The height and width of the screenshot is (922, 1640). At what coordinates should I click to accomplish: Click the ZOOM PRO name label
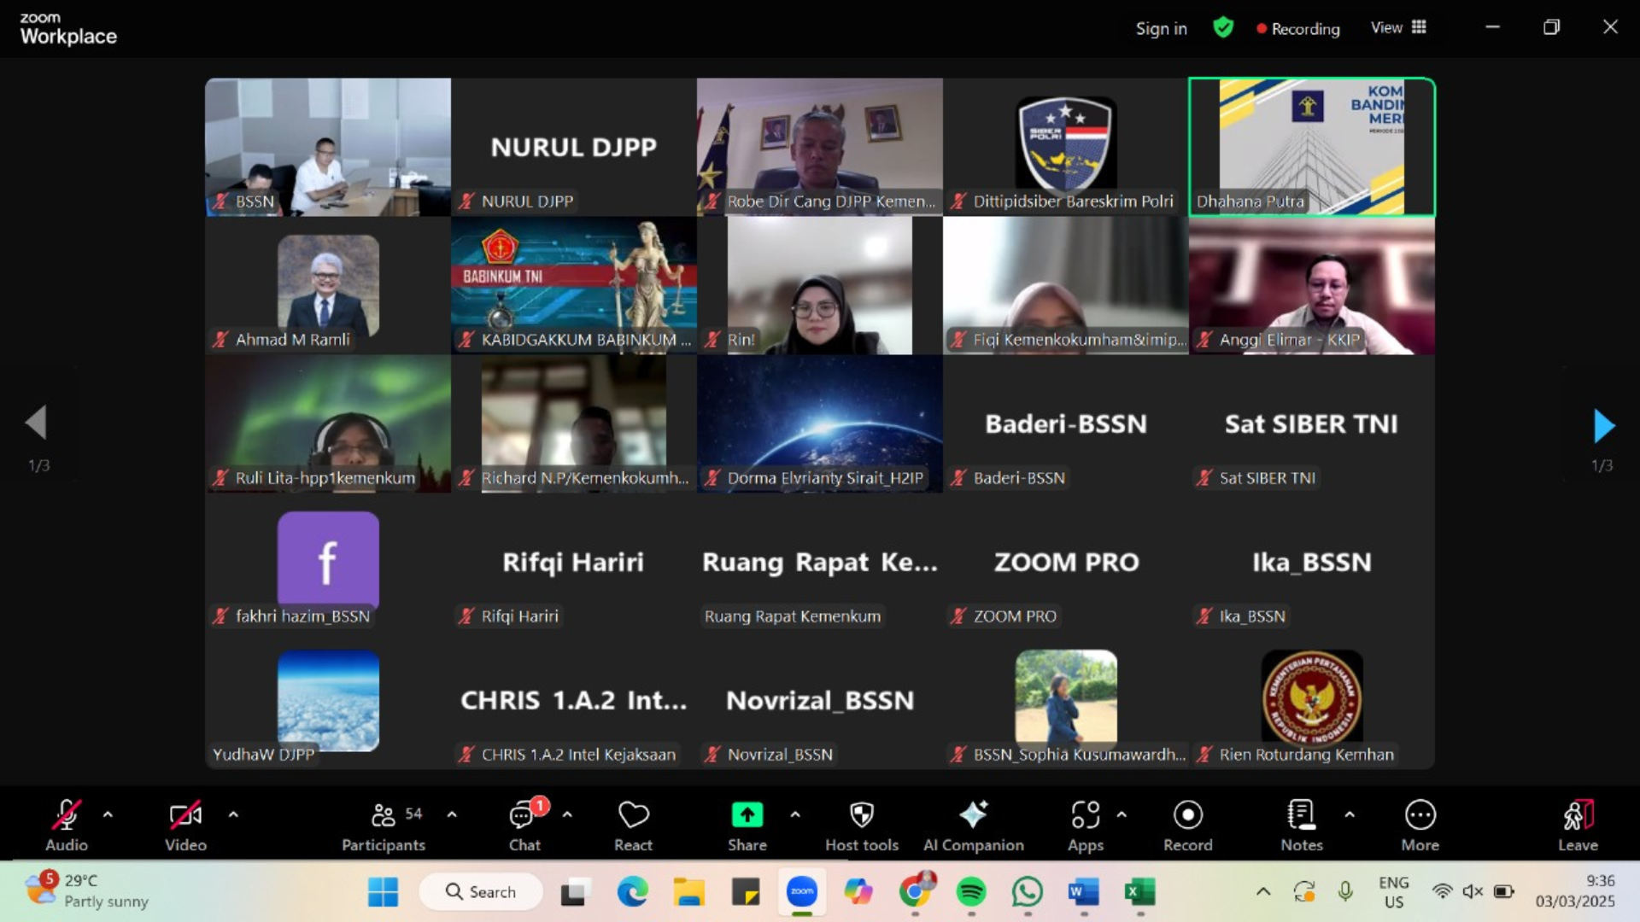tap(1015, 616)
